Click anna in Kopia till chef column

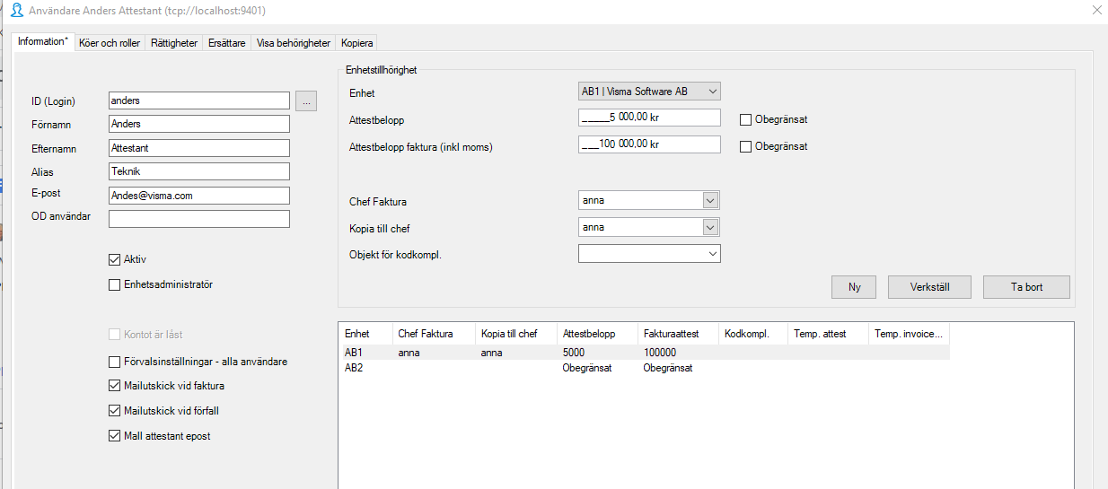tap(491, 353)
